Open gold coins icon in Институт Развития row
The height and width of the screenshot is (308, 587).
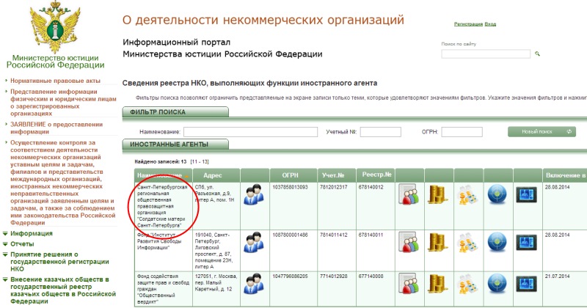[438, 242]
